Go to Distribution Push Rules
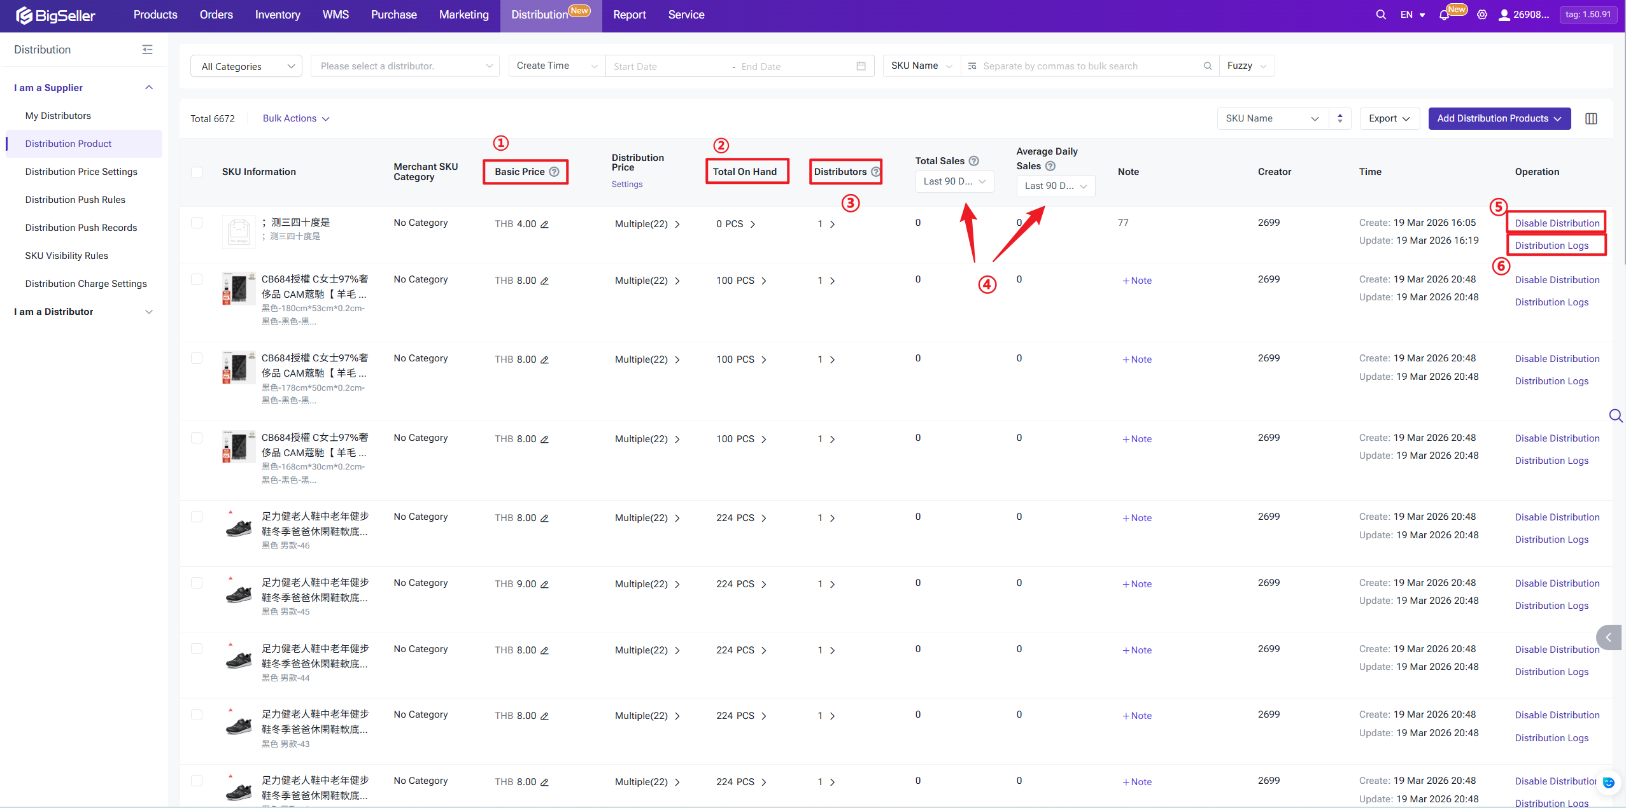 tap(75, 200)
